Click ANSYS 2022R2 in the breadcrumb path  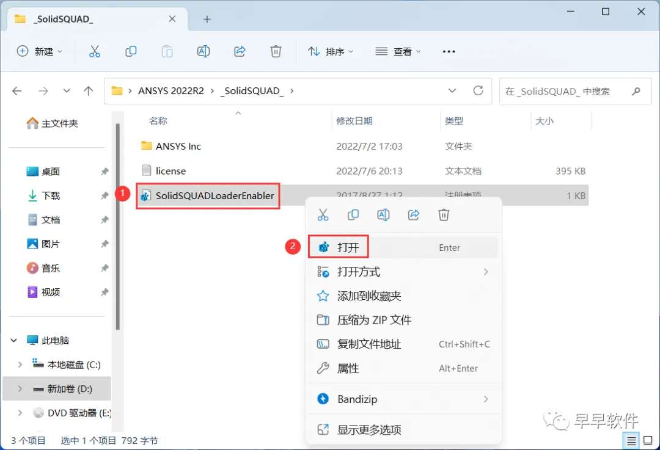171,91
